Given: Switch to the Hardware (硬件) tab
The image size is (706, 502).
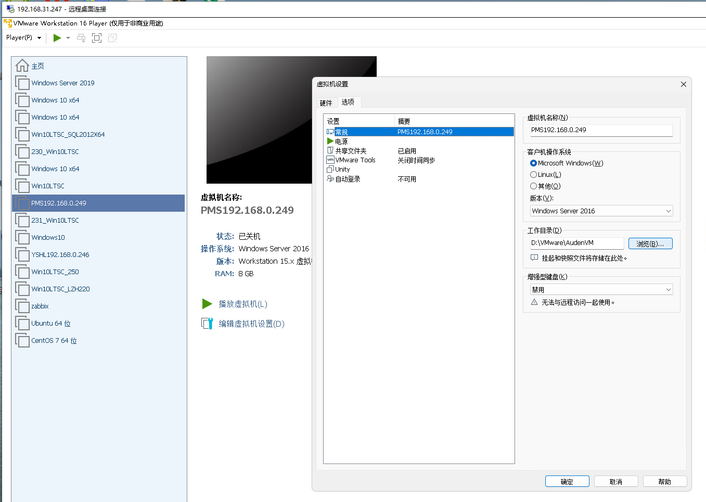Looking at the screenshot, I should [326, 103].
